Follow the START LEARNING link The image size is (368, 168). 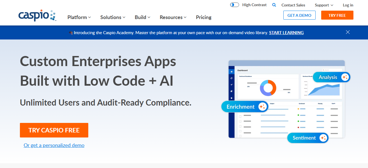(286, 33)
